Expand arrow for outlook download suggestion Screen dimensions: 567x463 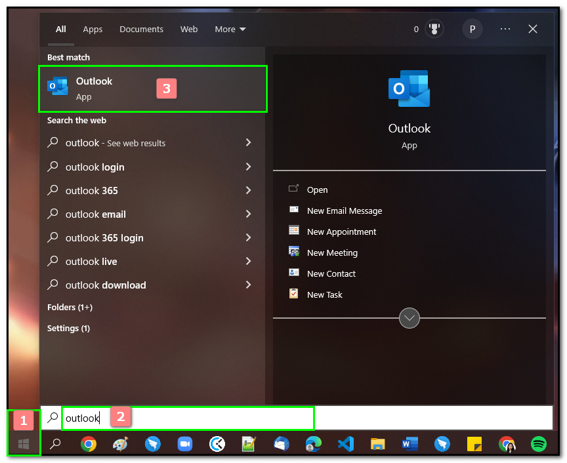click(x=249, y=285)
